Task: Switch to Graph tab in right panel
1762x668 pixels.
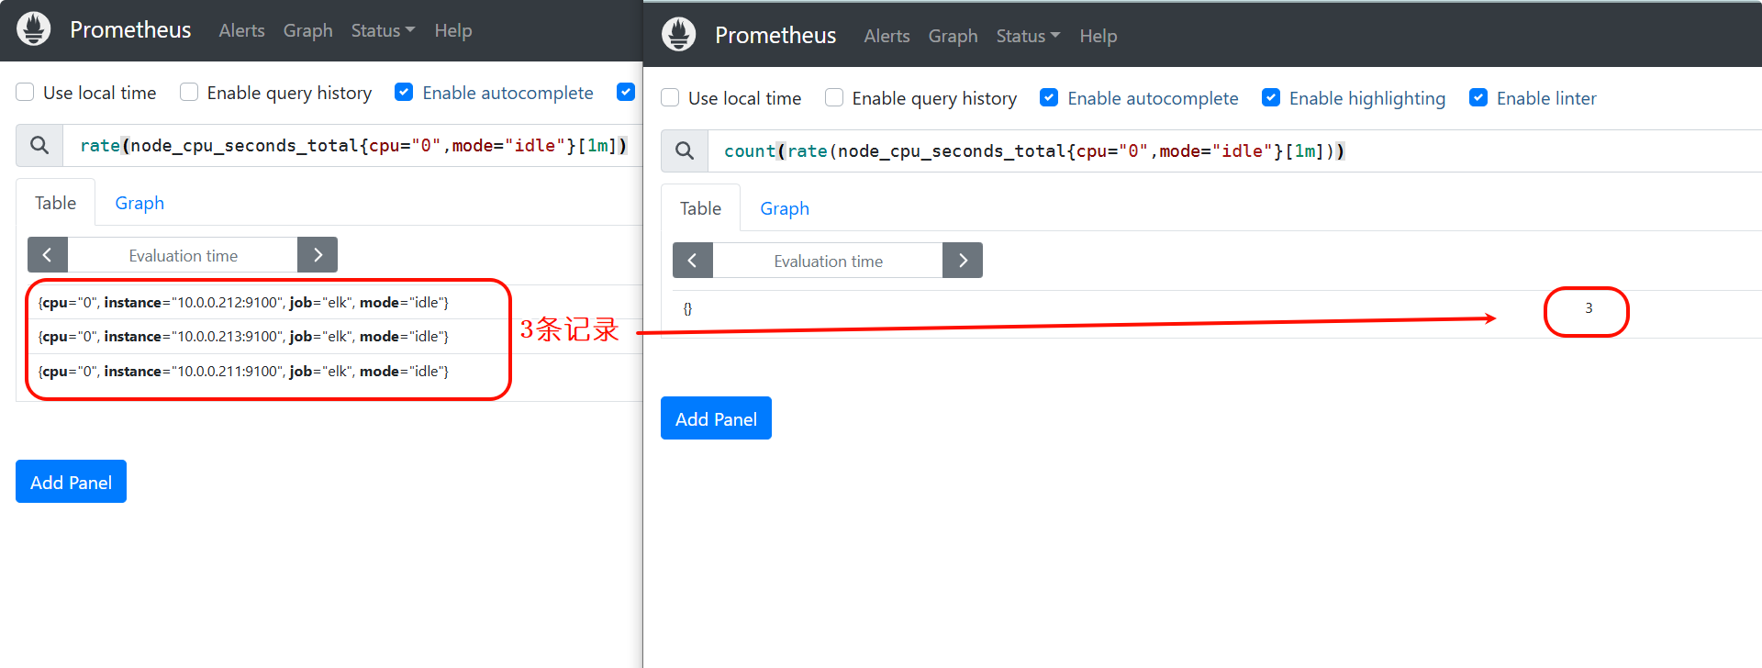Action: tap(785, 208)
